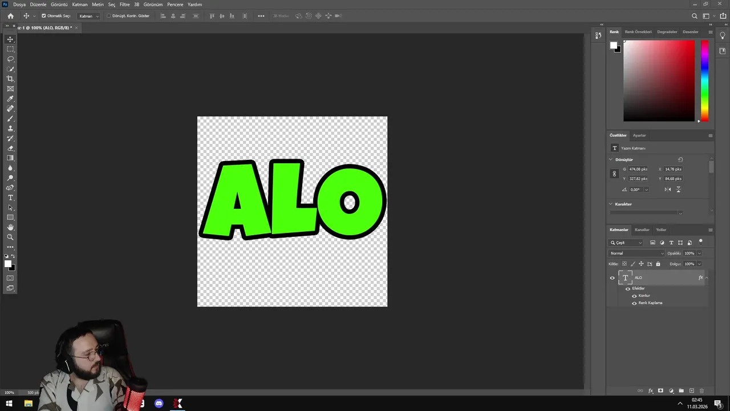Viewport: 730px width, 411px height.
Task: Add a layer mask from Layers panel bottom
Action: [660, 391]
